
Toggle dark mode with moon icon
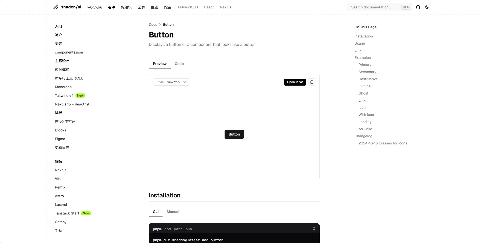click(427, 7)
